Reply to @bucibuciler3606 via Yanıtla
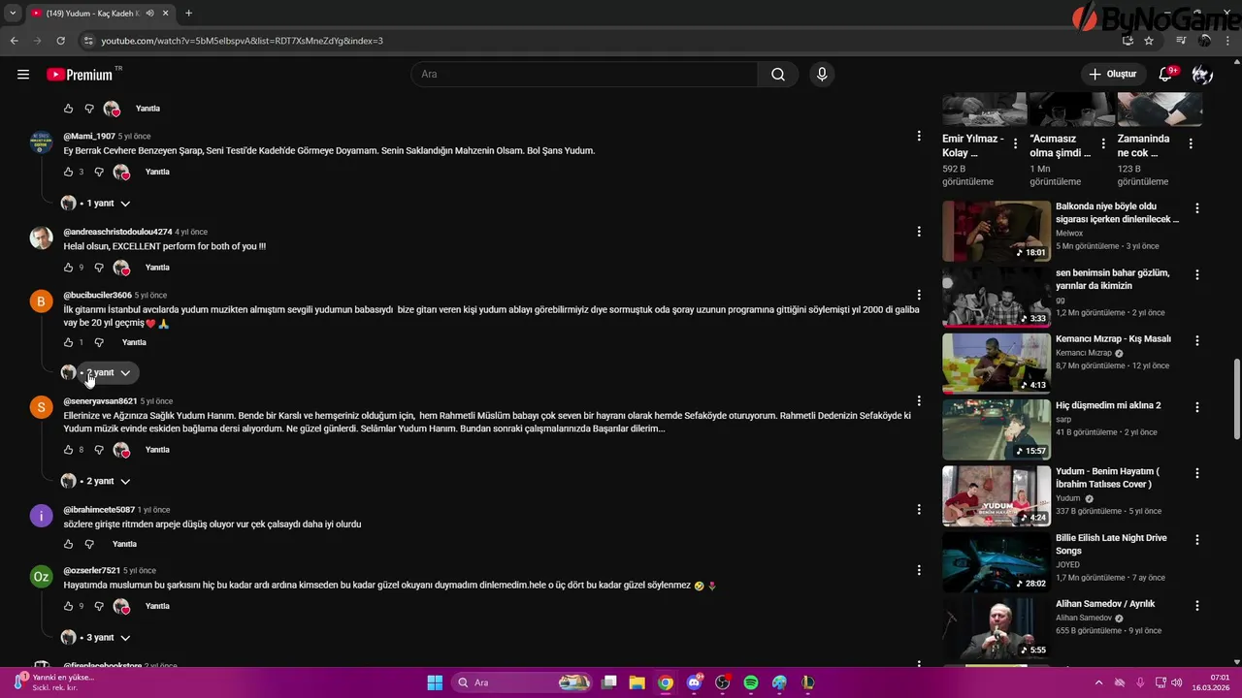This screenshot has height=698, width=1242. 134,342
